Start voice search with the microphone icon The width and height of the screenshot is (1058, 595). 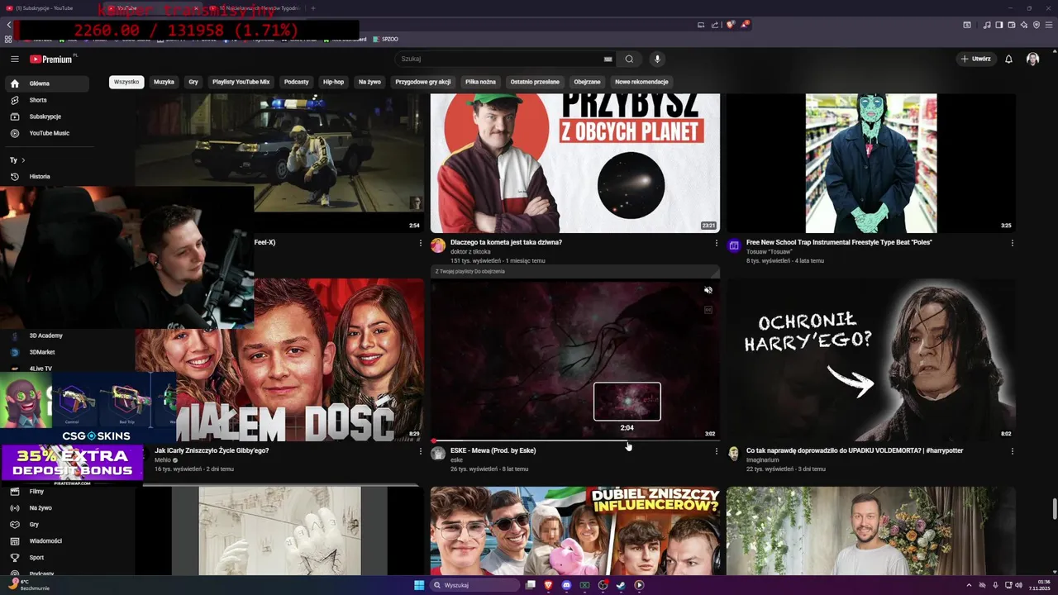coord(657,59)
